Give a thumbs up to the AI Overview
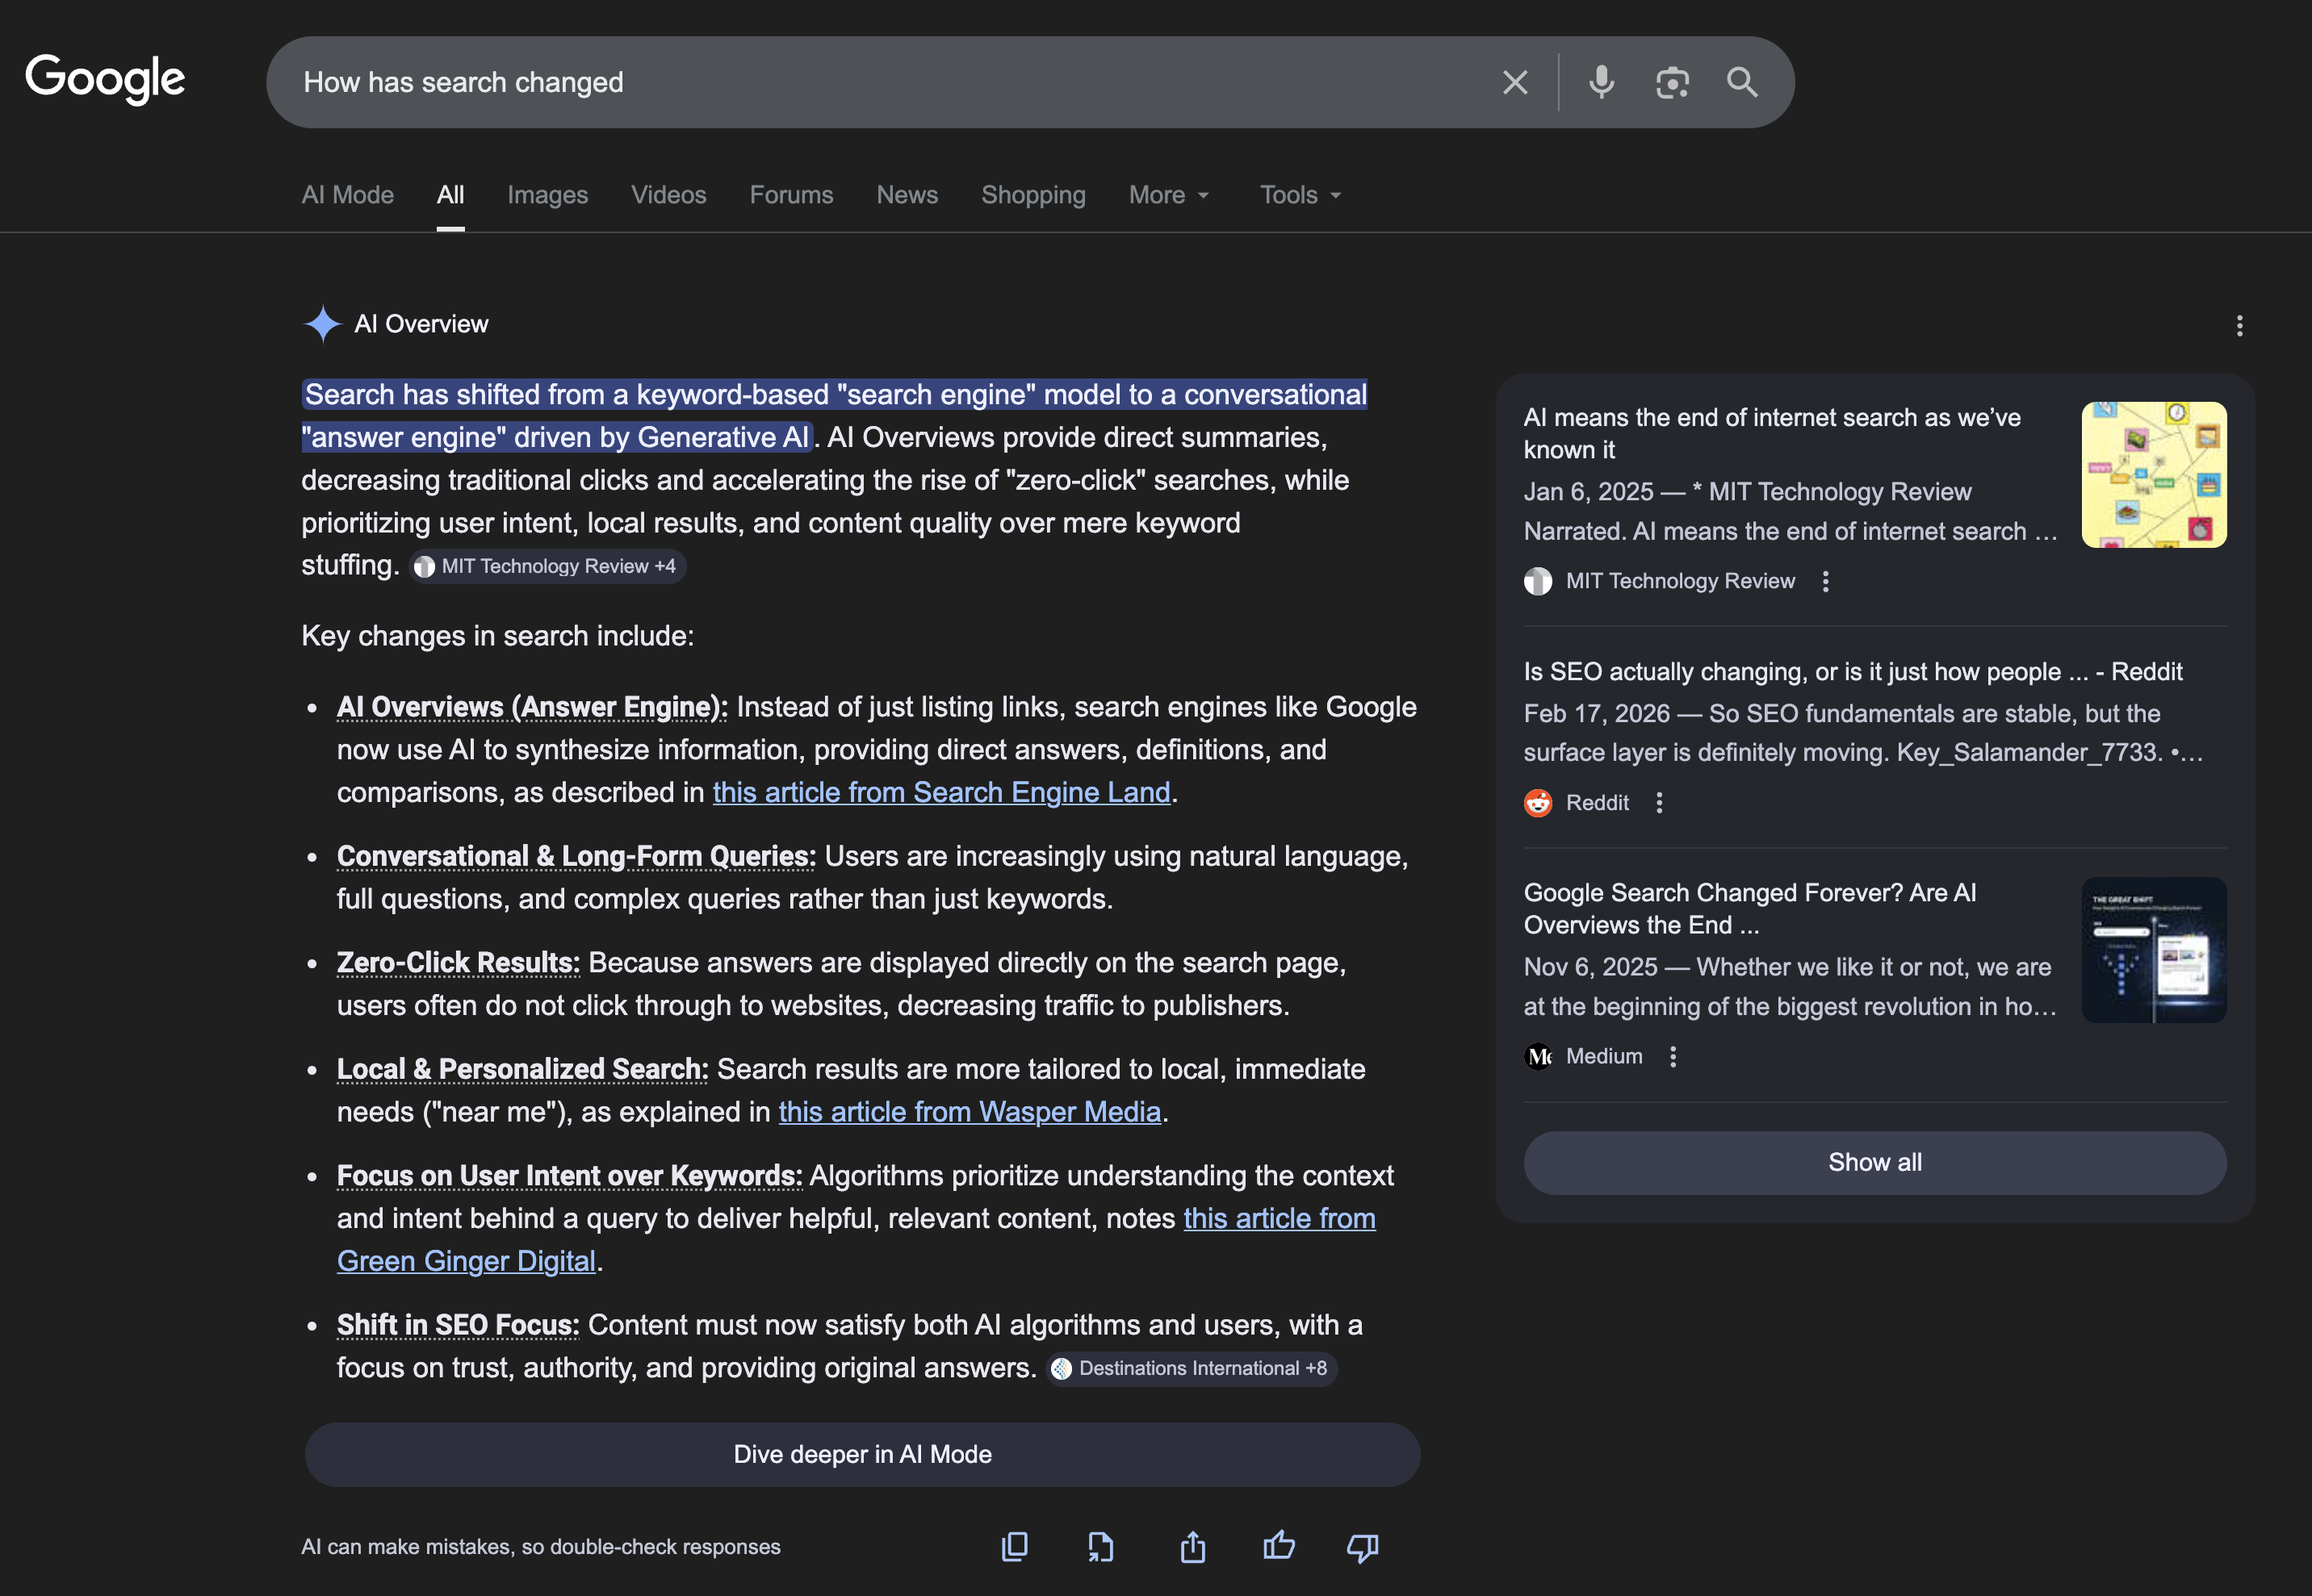The image size is (2312, 1596). (x=1279, y=1546)
